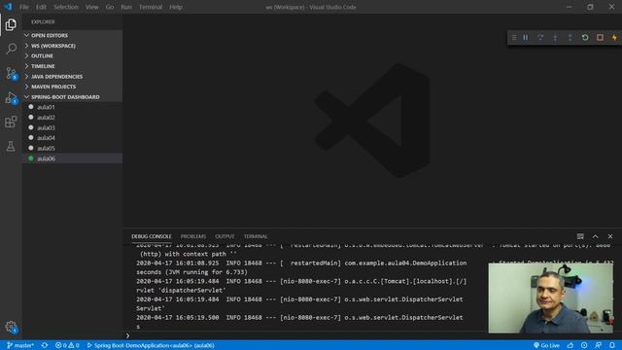Click the webcam video overlay

point(550,298)
